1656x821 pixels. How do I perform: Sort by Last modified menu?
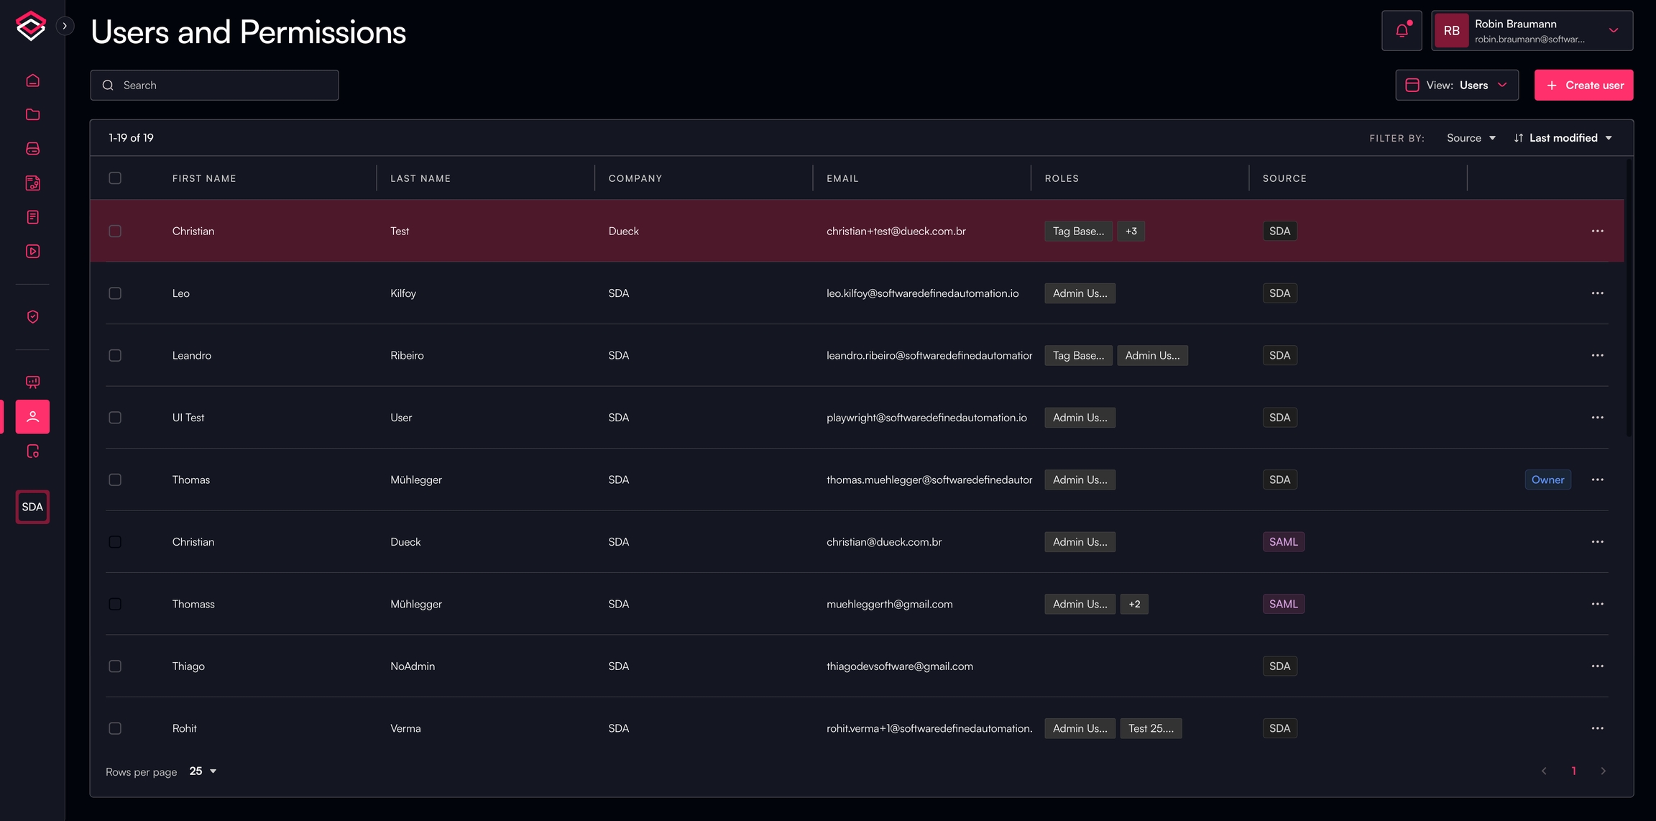(x=1563, y=138)
